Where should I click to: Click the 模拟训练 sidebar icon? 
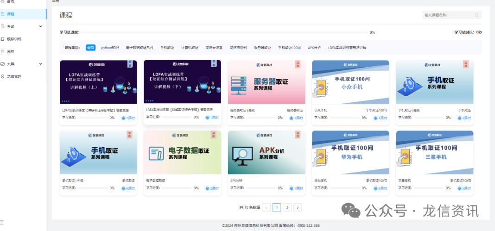(x=3, y=39)
